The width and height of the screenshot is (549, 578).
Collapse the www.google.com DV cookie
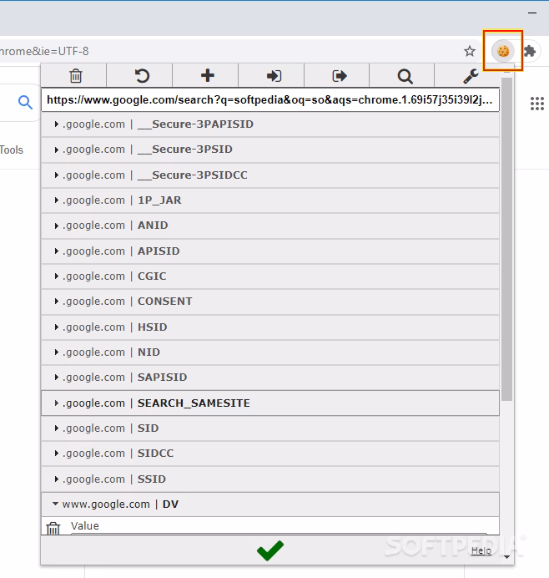point(270,504)
